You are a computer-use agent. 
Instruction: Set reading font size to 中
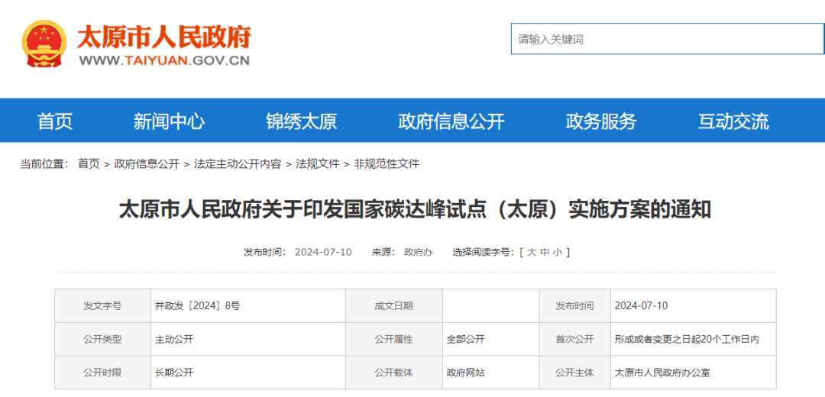(x=545, y=253)
